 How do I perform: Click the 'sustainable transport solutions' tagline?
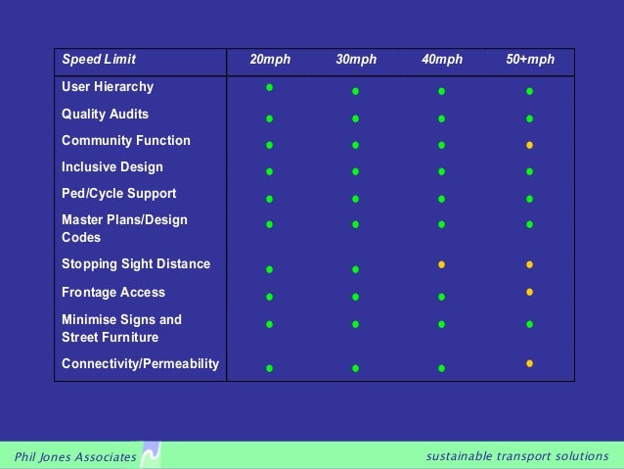click(517, 456)
